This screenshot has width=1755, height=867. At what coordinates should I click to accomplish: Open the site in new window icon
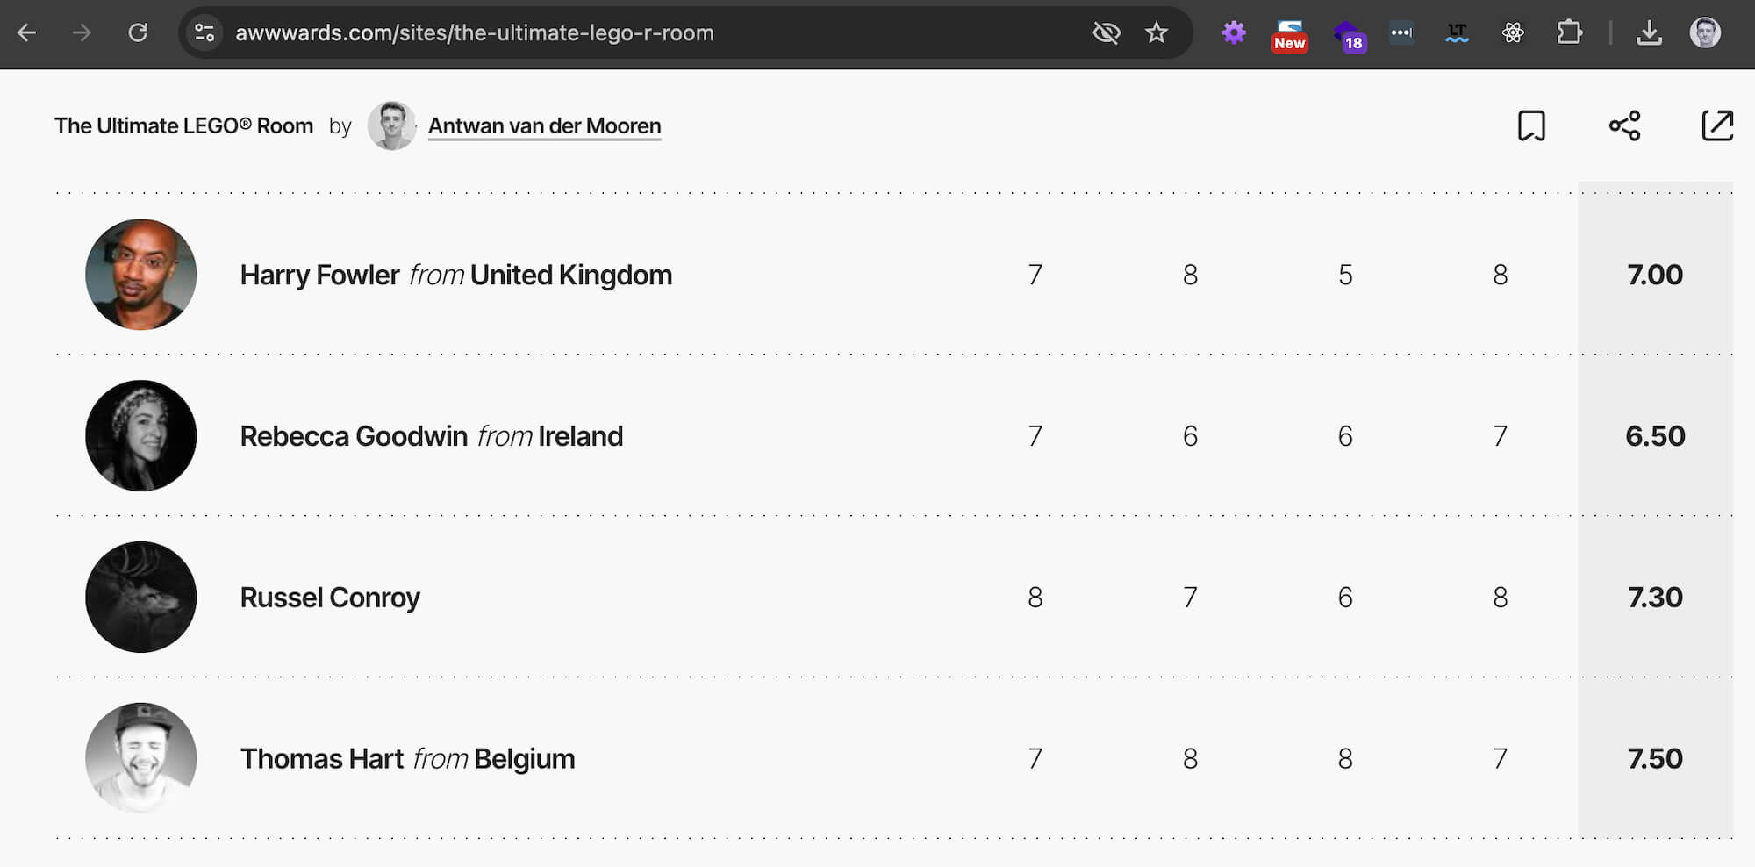[x=1717, y=125]
